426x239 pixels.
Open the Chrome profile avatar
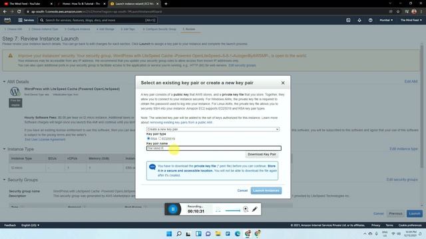414,11
